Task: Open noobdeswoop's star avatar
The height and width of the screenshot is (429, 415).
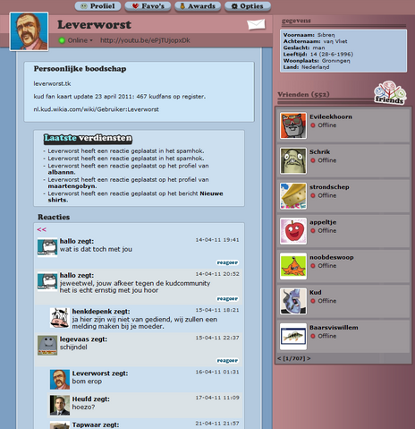Action: pyautogui.click(x=293, y=266)
